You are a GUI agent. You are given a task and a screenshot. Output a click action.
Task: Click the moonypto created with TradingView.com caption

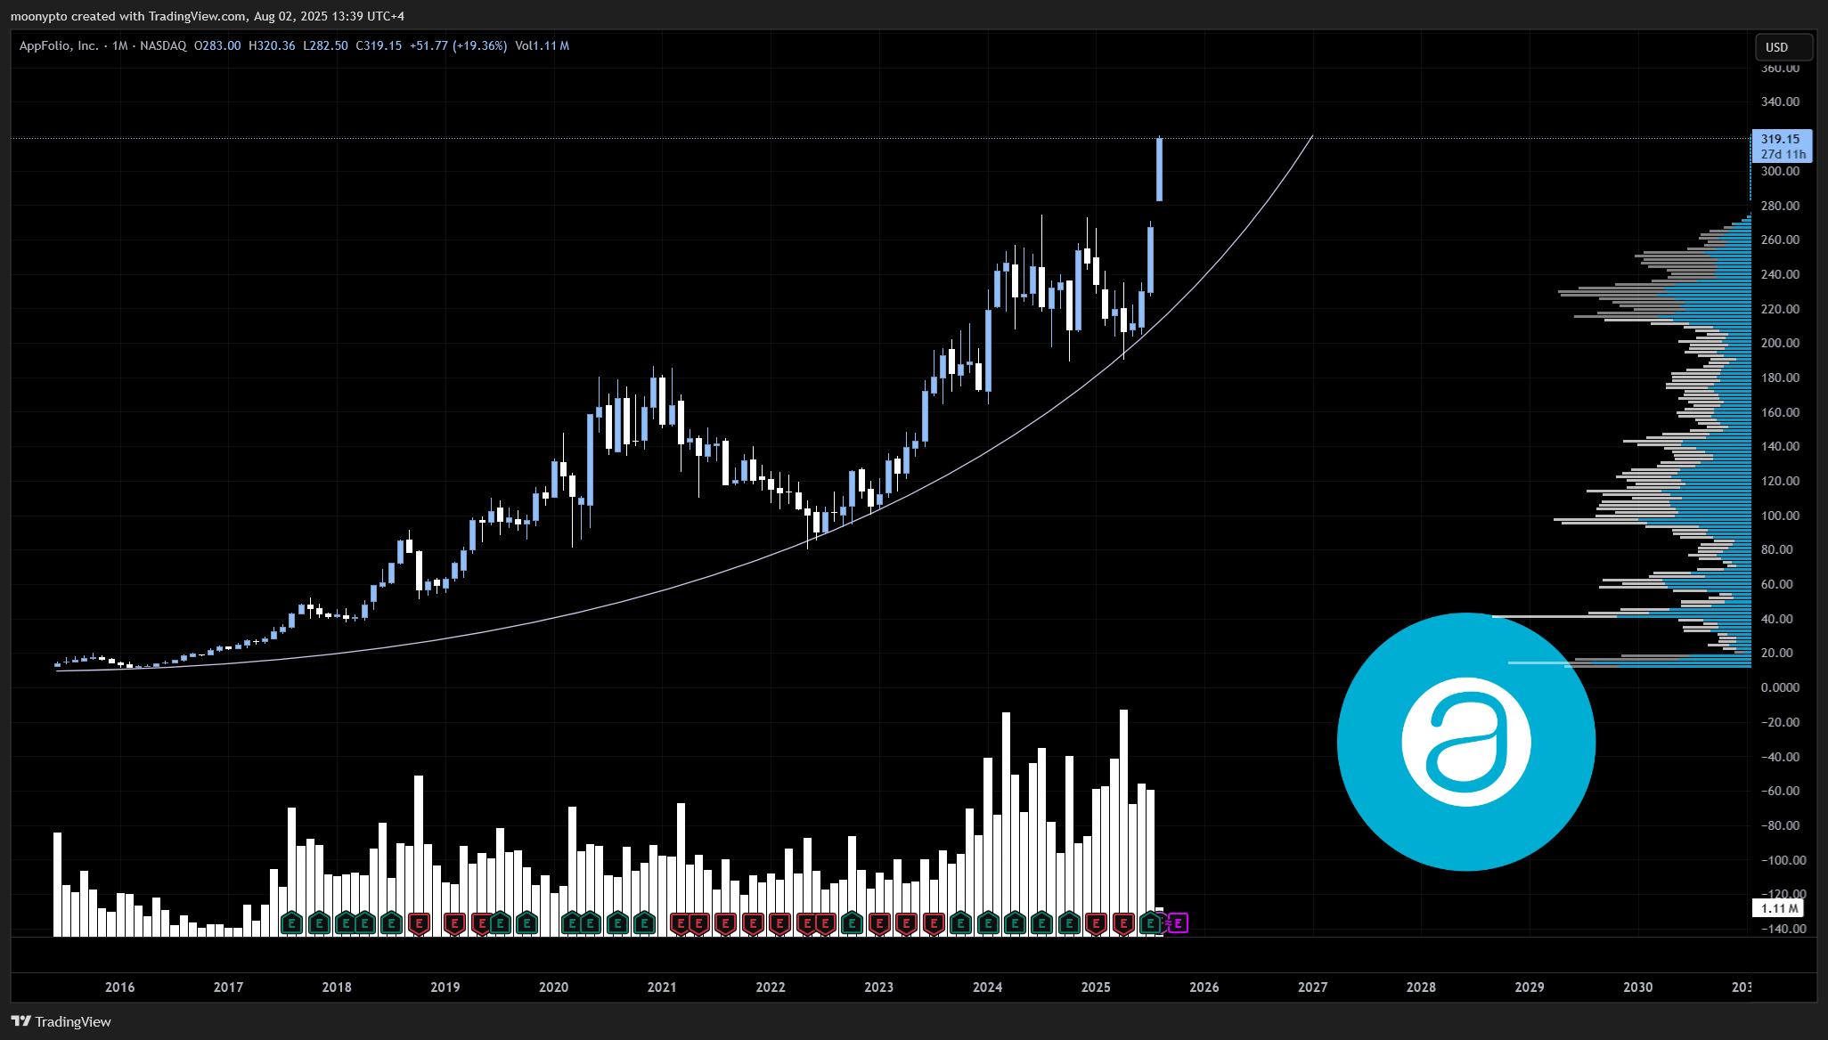(208, 16)
